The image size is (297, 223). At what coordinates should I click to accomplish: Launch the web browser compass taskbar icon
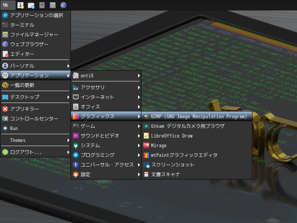coord(63,5)
